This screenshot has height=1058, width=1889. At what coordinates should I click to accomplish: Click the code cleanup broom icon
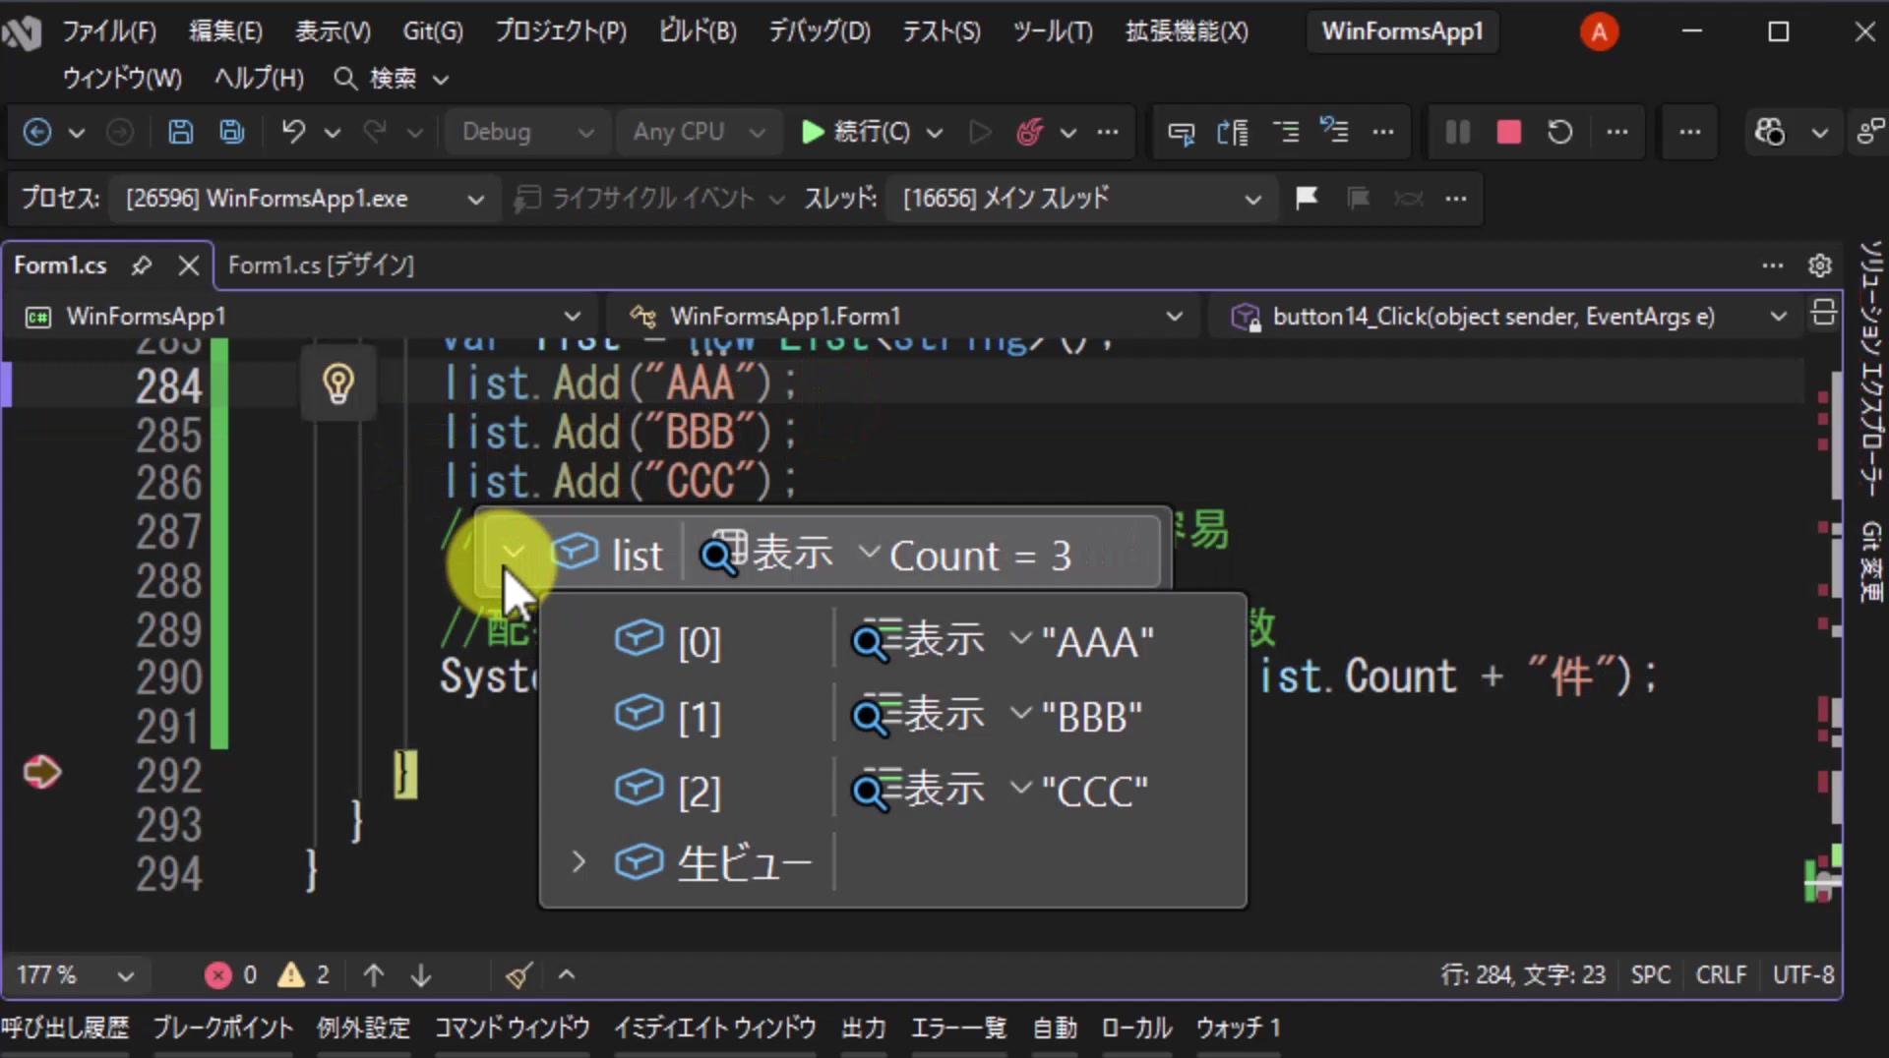click(x=518, y=975)
